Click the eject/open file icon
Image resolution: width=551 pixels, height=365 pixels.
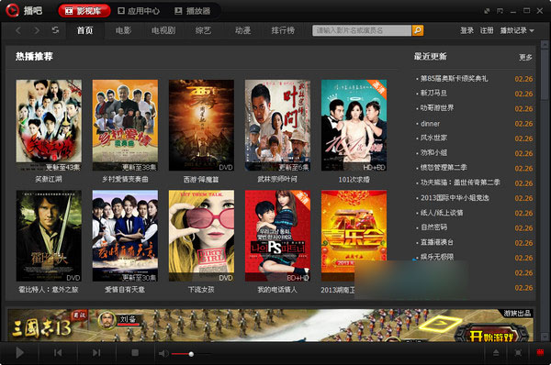click(496, 353)
